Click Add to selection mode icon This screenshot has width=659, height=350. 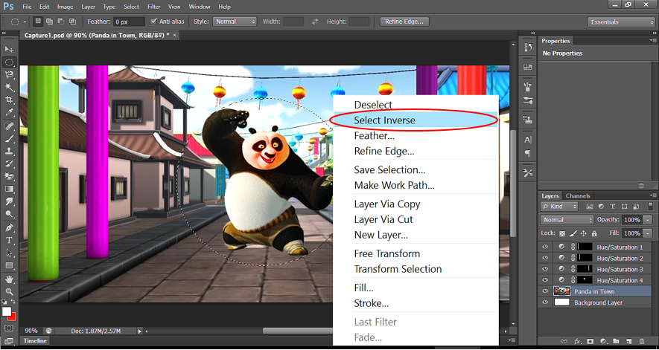coord(50,22)
